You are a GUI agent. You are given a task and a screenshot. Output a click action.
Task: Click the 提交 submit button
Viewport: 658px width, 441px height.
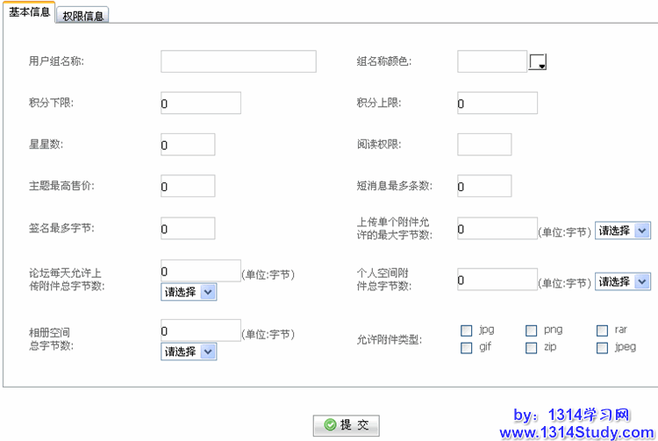tap(347, 425)
